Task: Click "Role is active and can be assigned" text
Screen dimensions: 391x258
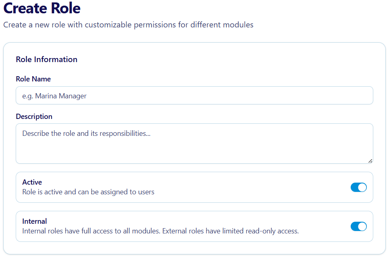Action: [88, 192]
